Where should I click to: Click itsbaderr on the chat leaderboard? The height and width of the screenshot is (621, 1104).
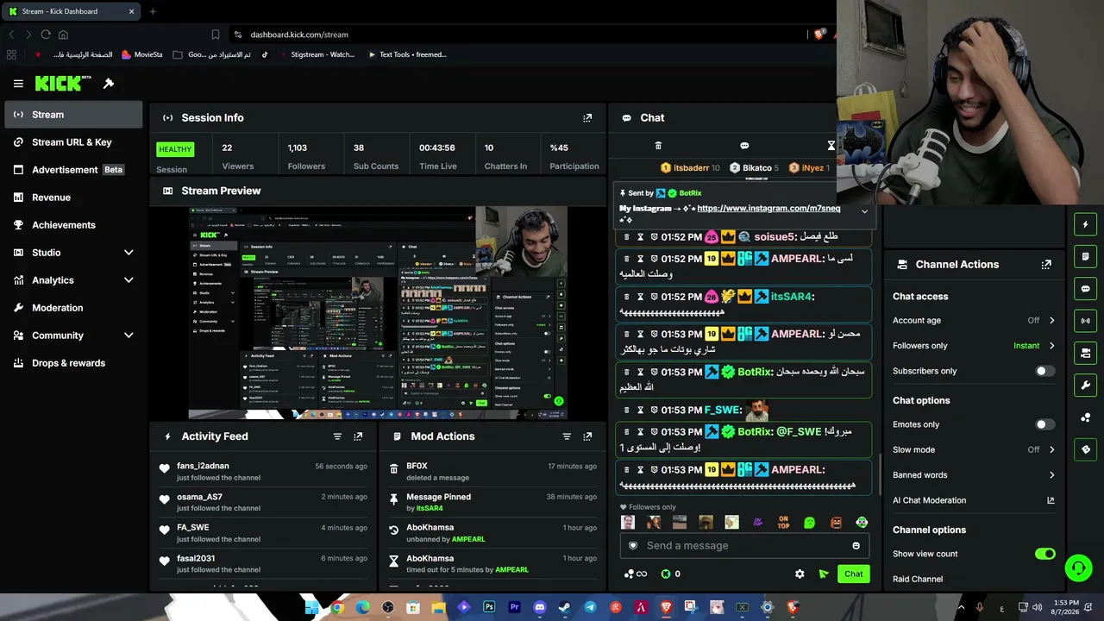point(690,168)
